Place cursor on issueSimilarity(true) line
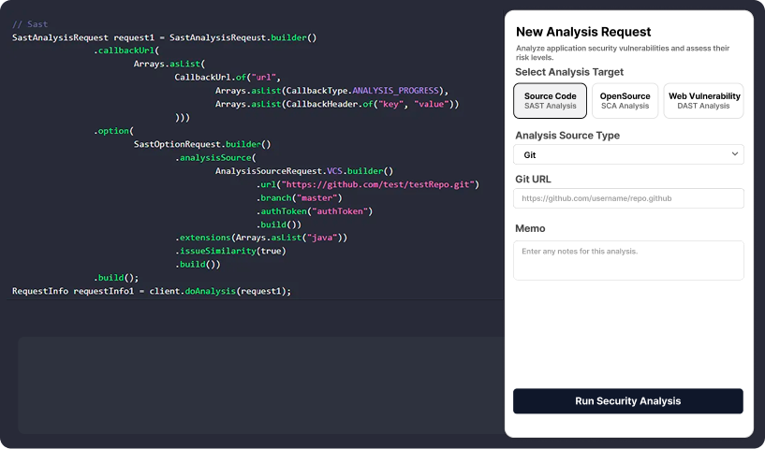Screen dimensions: 765x449 point(229,251)
